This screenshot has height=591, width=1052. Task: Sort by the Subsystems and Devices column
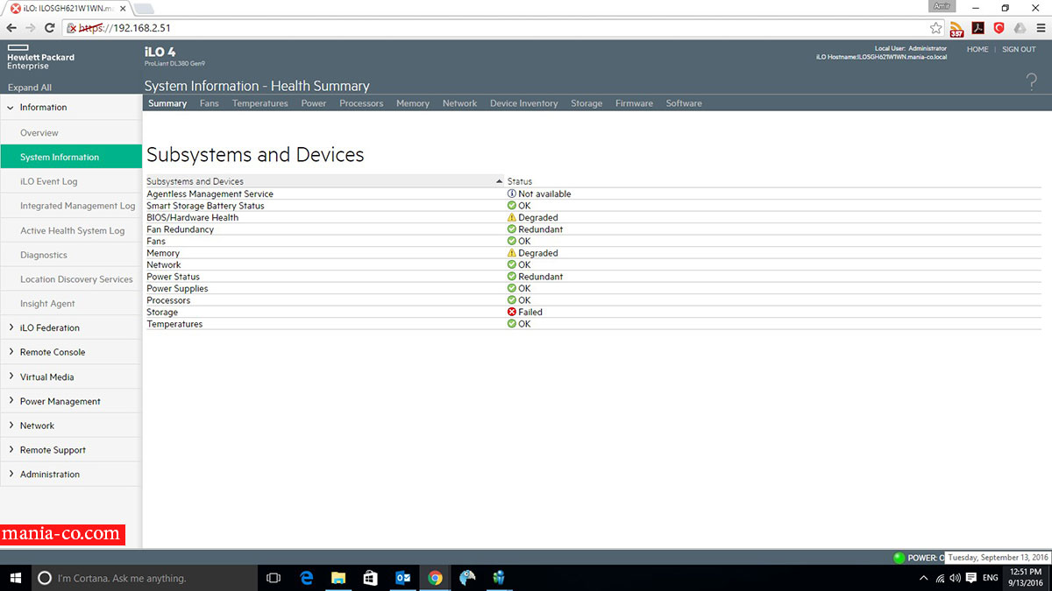tap(324, 181)
